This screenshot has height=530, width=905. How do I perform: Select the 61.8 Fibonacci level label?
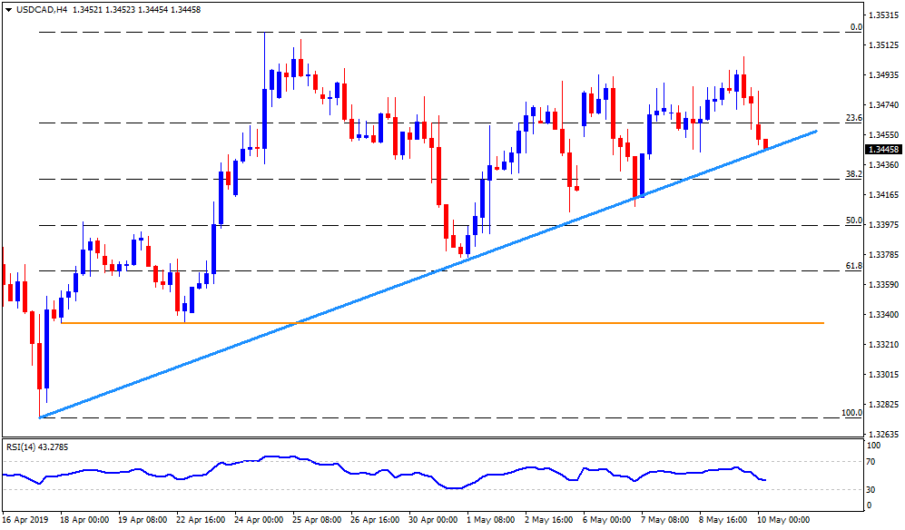[x=852, y=265]
